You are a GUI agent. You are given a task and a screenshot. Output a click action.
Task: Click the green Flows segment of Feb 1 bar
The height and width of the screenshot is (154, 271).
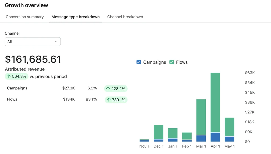click(187, 136)
